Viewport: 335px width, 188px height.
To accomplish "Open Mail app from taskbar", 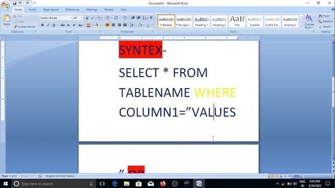I will point(151,183).
